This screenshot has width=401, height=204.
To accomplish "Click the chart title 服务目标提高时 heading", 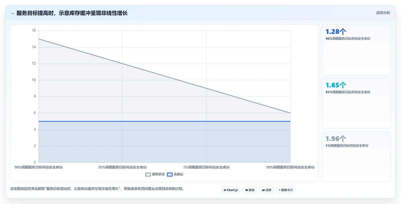I will coord(72,13).
